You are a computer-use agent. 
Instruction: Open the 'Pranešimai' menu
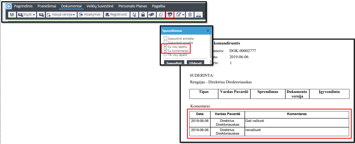click(x=47, y=6)
